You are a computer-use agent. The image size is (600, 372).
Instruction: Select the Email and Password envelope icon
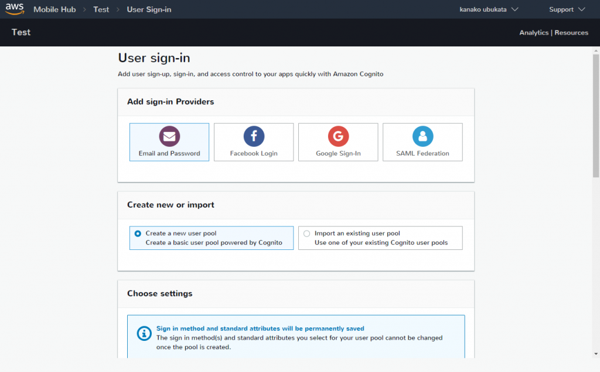pos(169,136)
